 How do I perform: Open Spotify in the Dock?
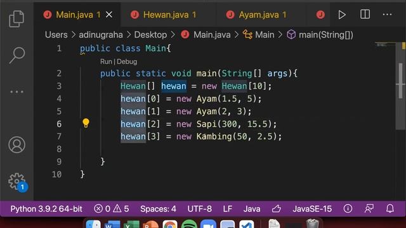[189, 224]
